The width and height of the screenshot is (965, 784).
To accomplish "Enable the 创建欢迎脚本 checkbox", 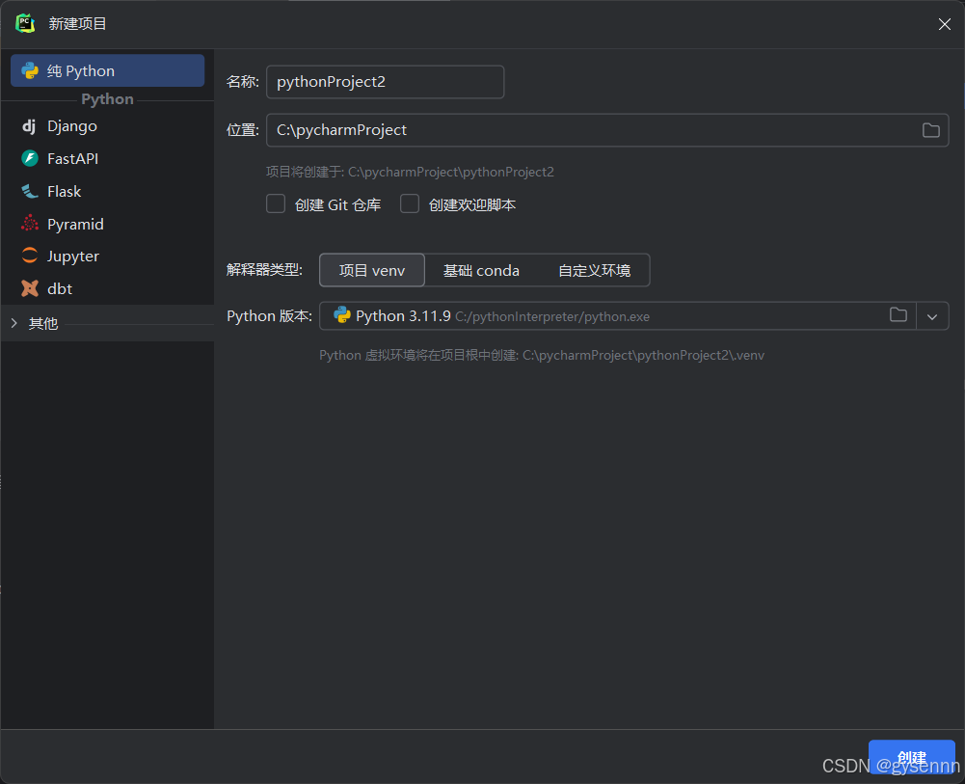I will (410, 203).
